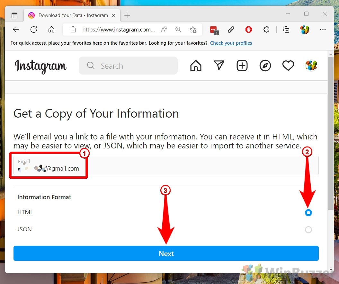Image resolution: width=339 pixels, height=284 pixels.
Task: Open a new browser tab
Action: pyautogui.click(x=127, y=15)
